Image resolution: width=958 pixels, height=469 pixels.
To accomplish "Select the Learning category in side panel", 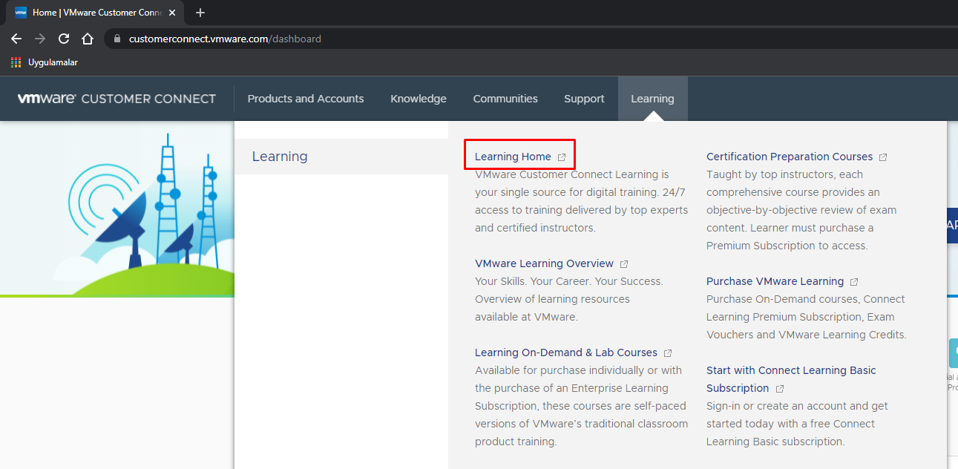I will (x=341, y=157).
